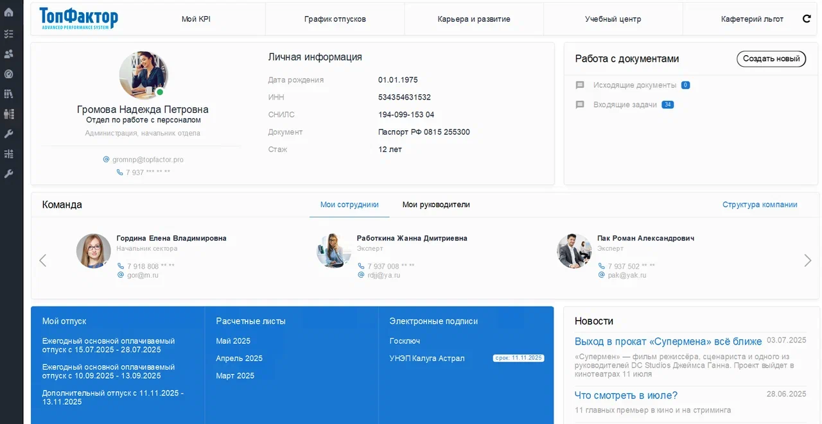
Task: Click the Создать новый button
Action: point(771,58)
